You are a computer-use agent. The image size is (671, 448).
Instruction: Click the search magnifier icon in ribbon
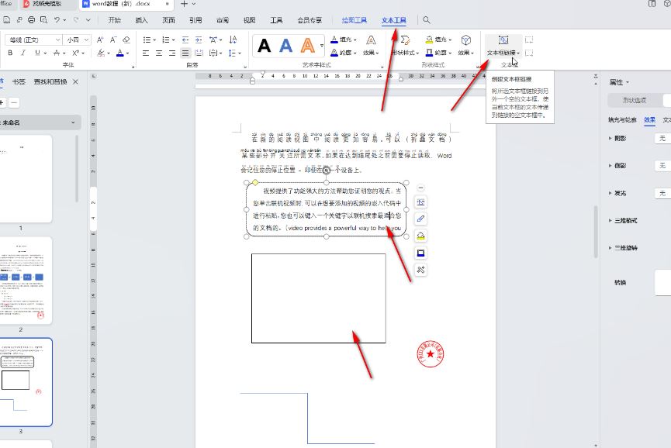click(x=426, y=20)
